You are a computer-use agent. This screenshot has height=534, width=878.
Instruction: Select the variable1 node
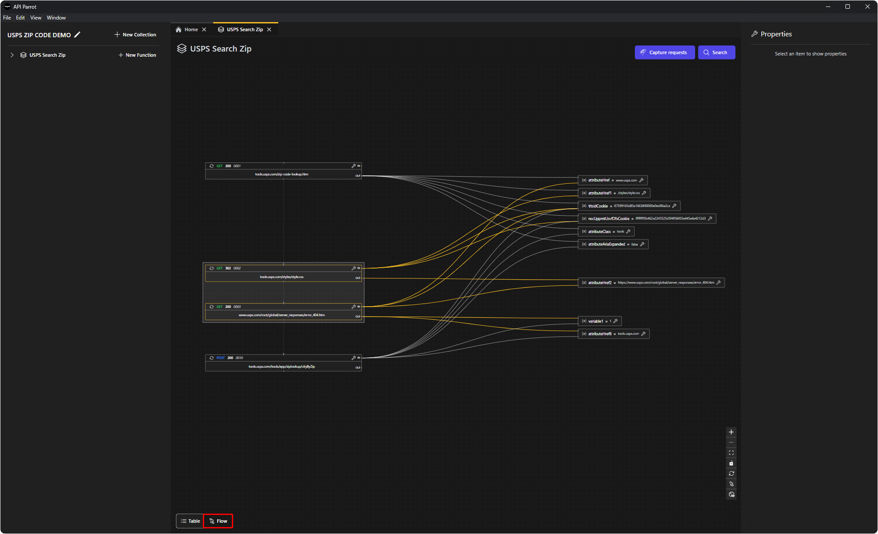600,321
